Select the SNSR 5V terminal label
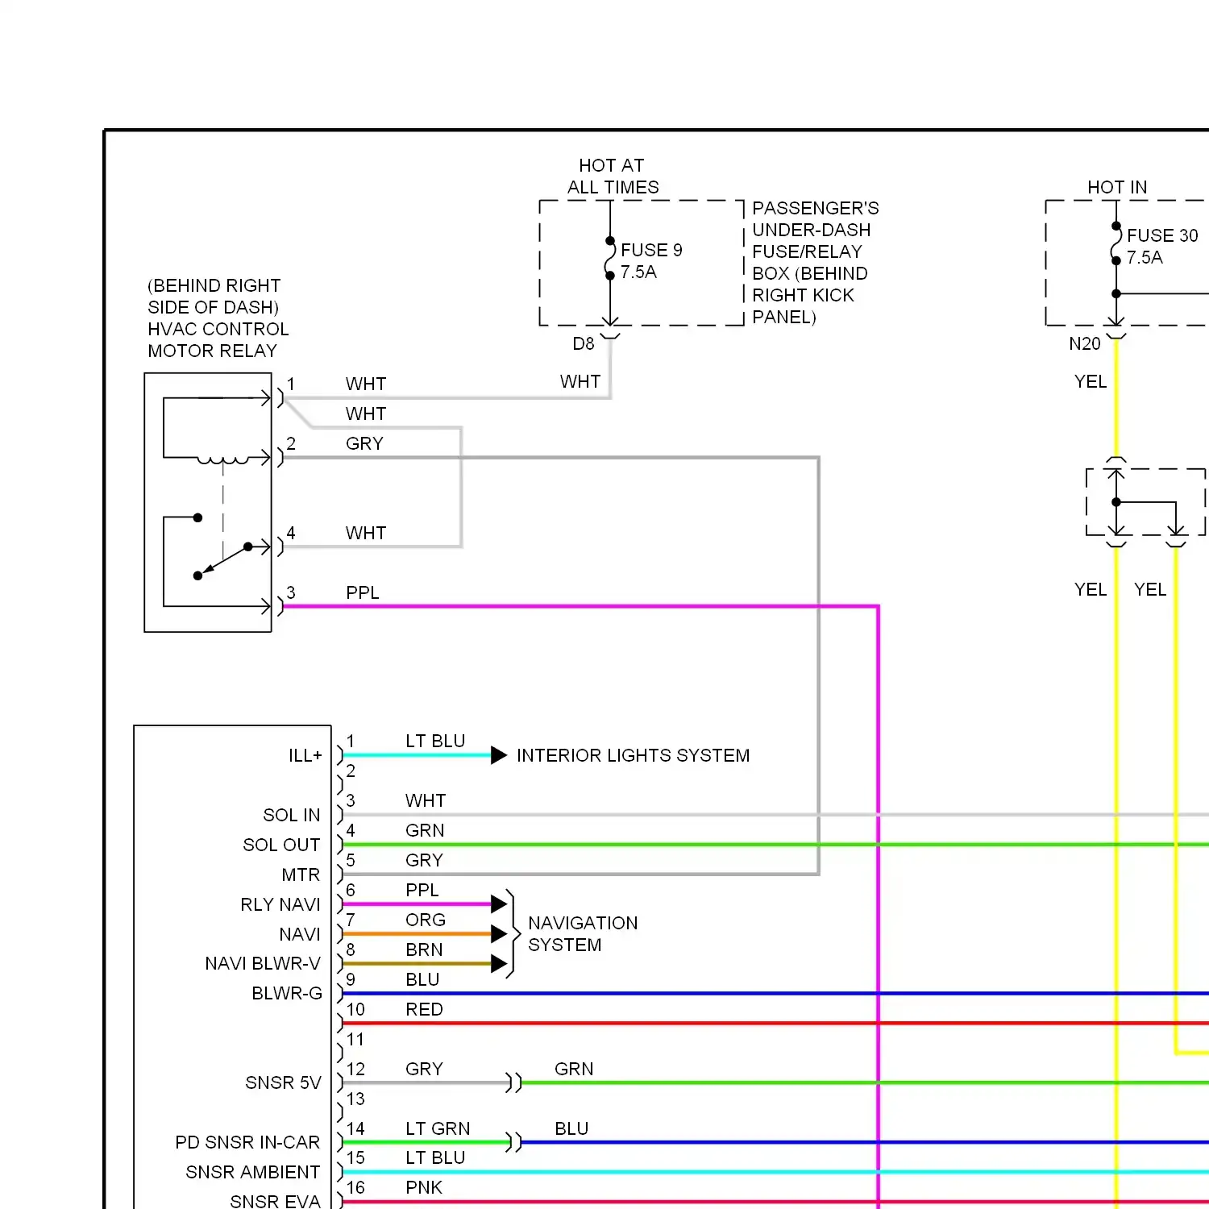 (283, 1083)
